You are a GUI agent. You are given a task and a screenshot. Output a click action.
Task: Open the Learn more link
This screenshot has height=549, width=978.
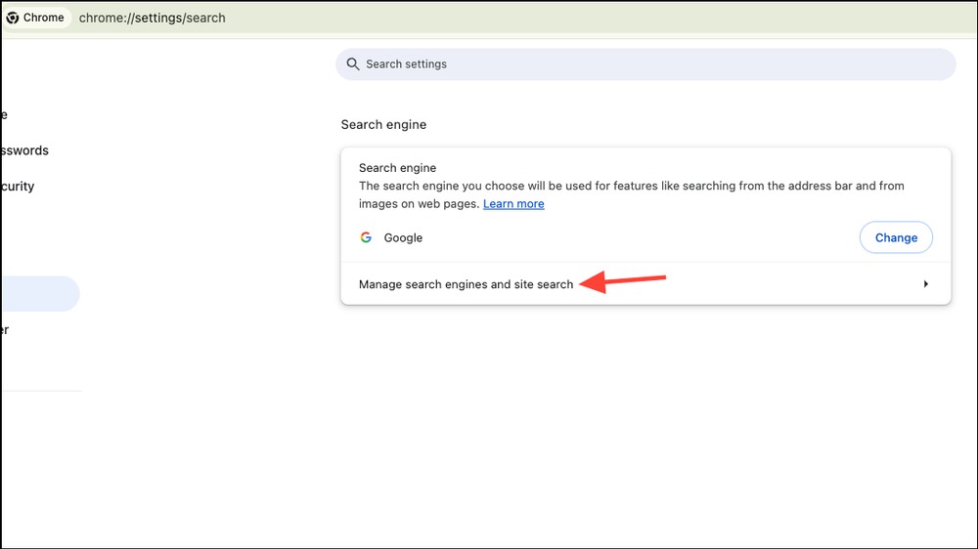[513, 204]
